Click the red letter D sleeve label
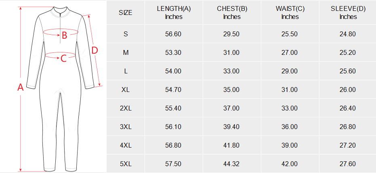Screen dimensions: 376x173 pyautogui.click(x=95, y=50)
